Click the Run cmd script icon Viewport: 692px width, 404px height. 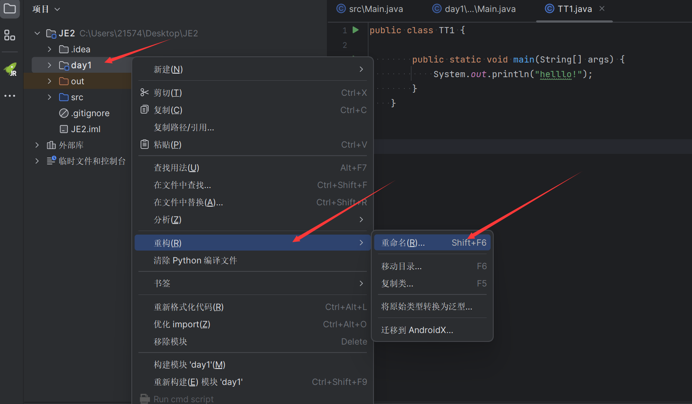pos(145,399)
